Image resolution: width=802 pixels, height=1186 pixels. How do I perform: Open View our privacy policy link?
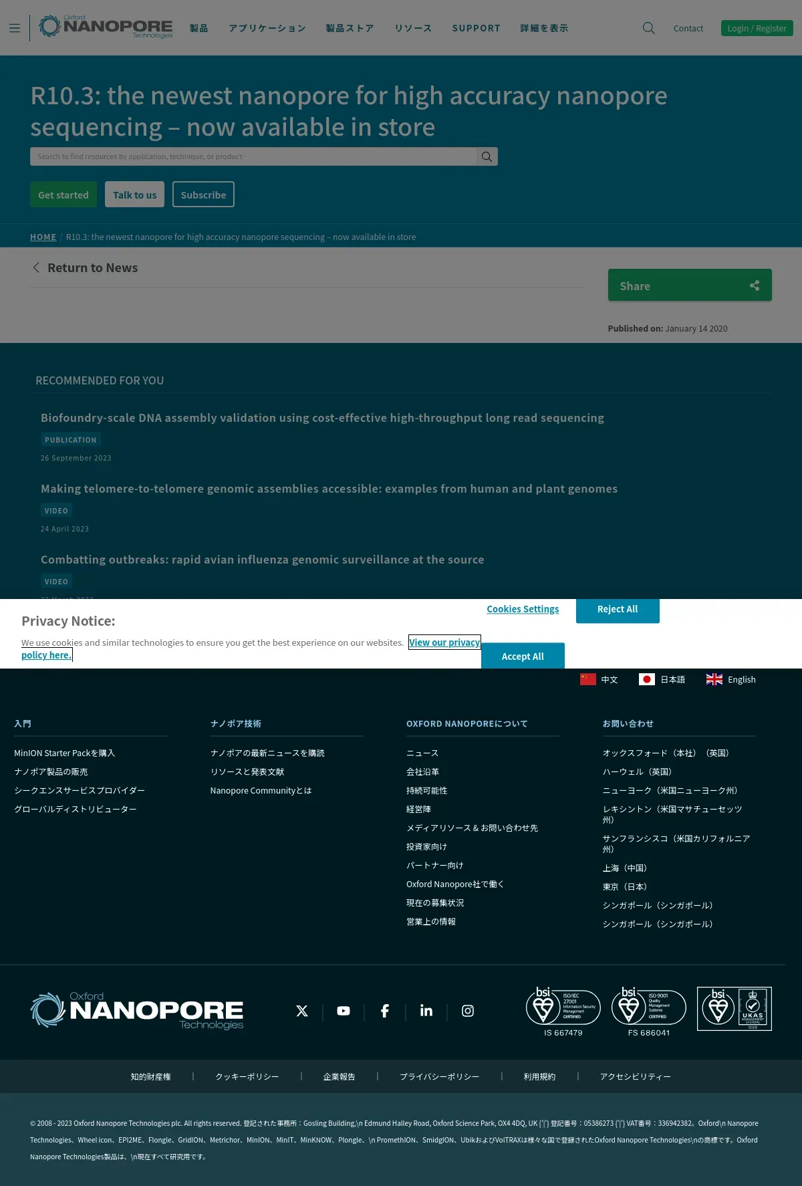444,642
